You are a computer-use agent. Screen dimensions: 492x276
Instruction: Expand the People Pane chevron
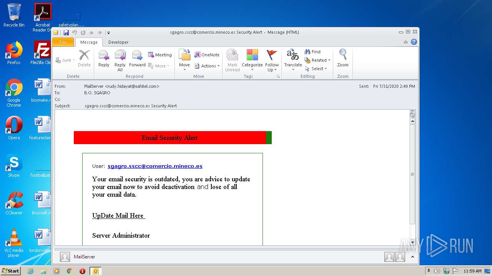coord(413,257)
